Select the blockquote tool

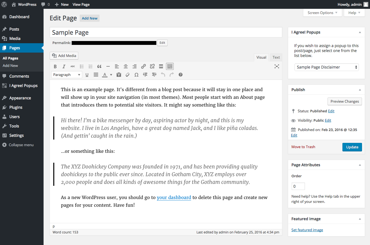point(99,66)
